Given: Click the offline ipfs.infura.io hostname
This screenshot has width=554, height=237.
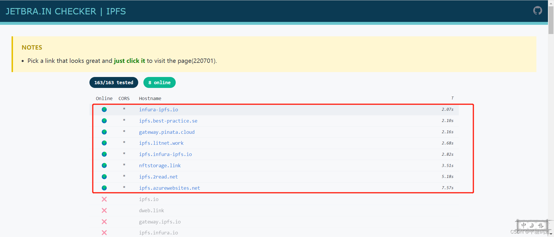Looking at the screenshot, I should click(158, 233).
